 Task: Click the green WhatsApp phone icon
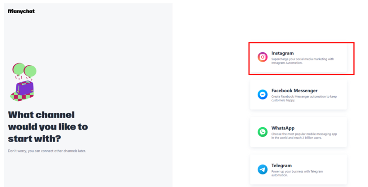[x=262, y=132]
